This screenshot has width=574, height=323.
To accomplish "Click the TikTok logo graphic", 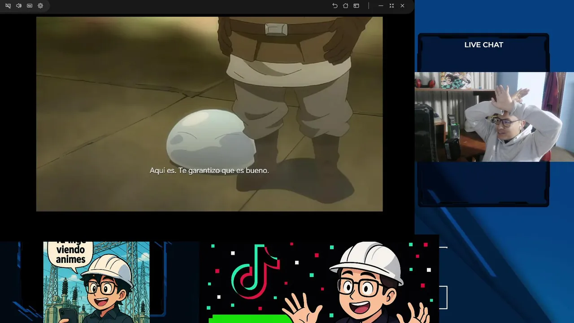I will pyautogui.click(x=256, y=271).
